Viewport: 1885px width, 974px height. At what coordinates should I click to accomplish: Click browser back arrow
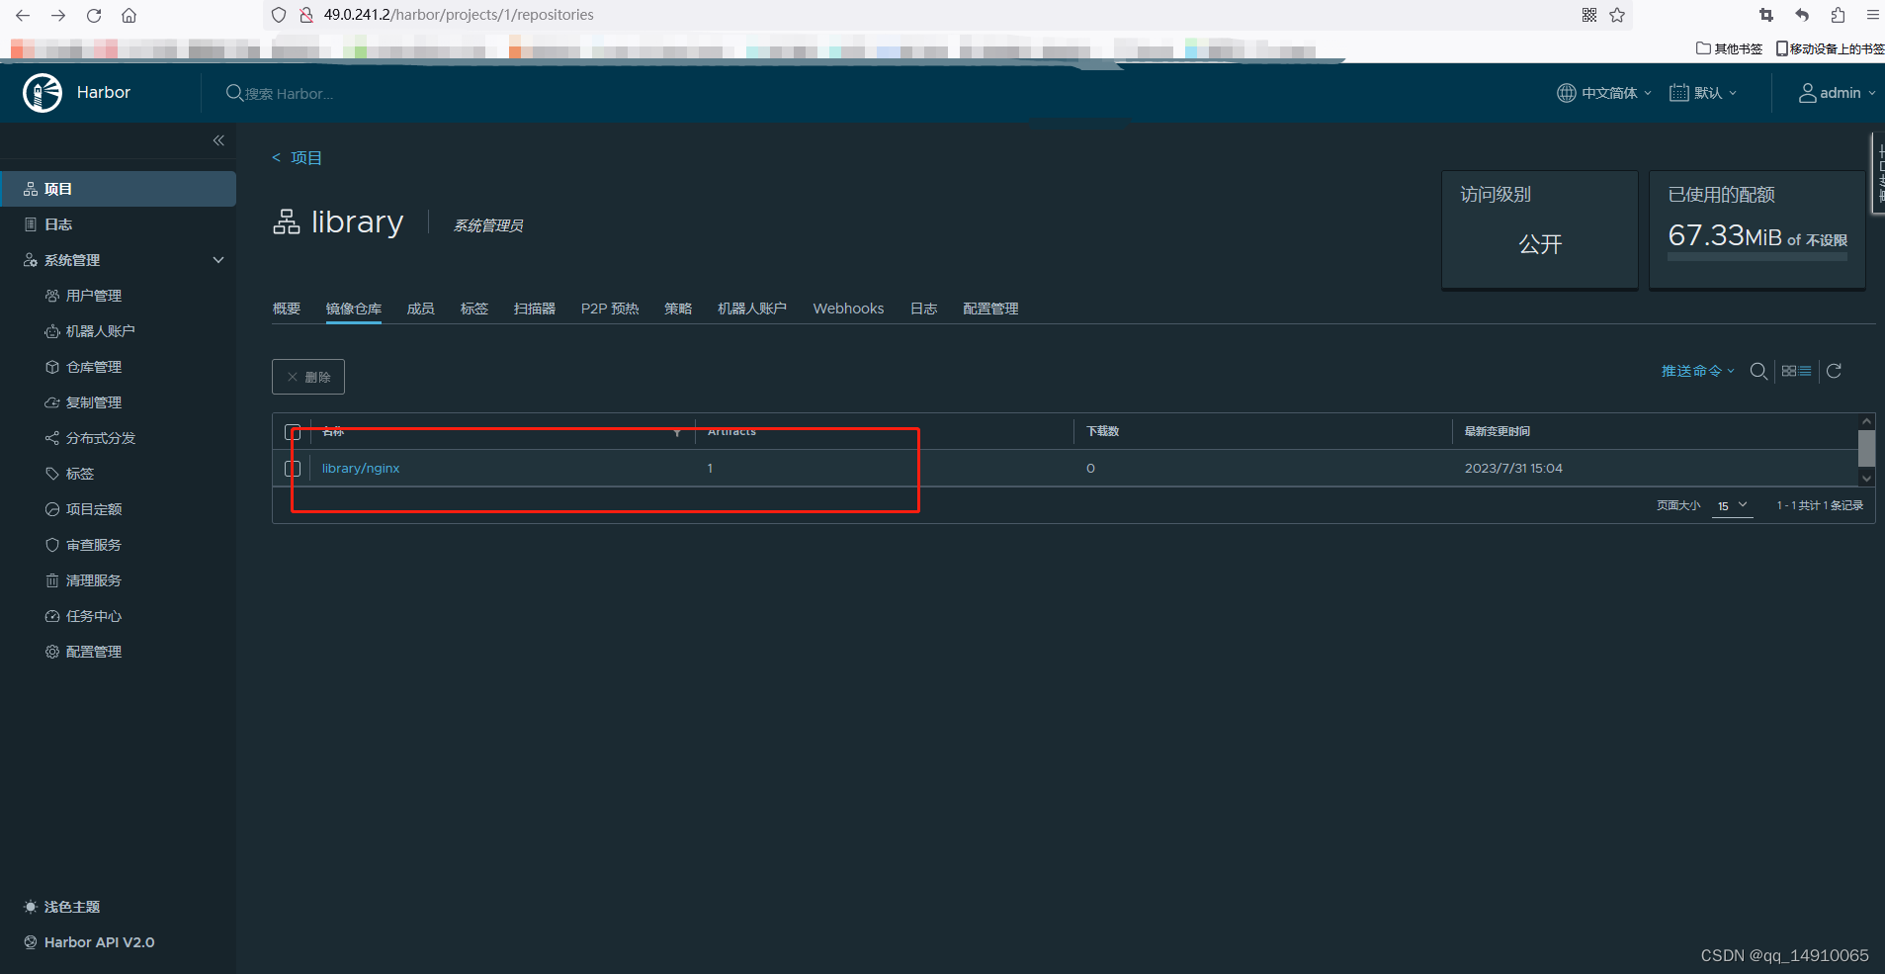[23, 15]
